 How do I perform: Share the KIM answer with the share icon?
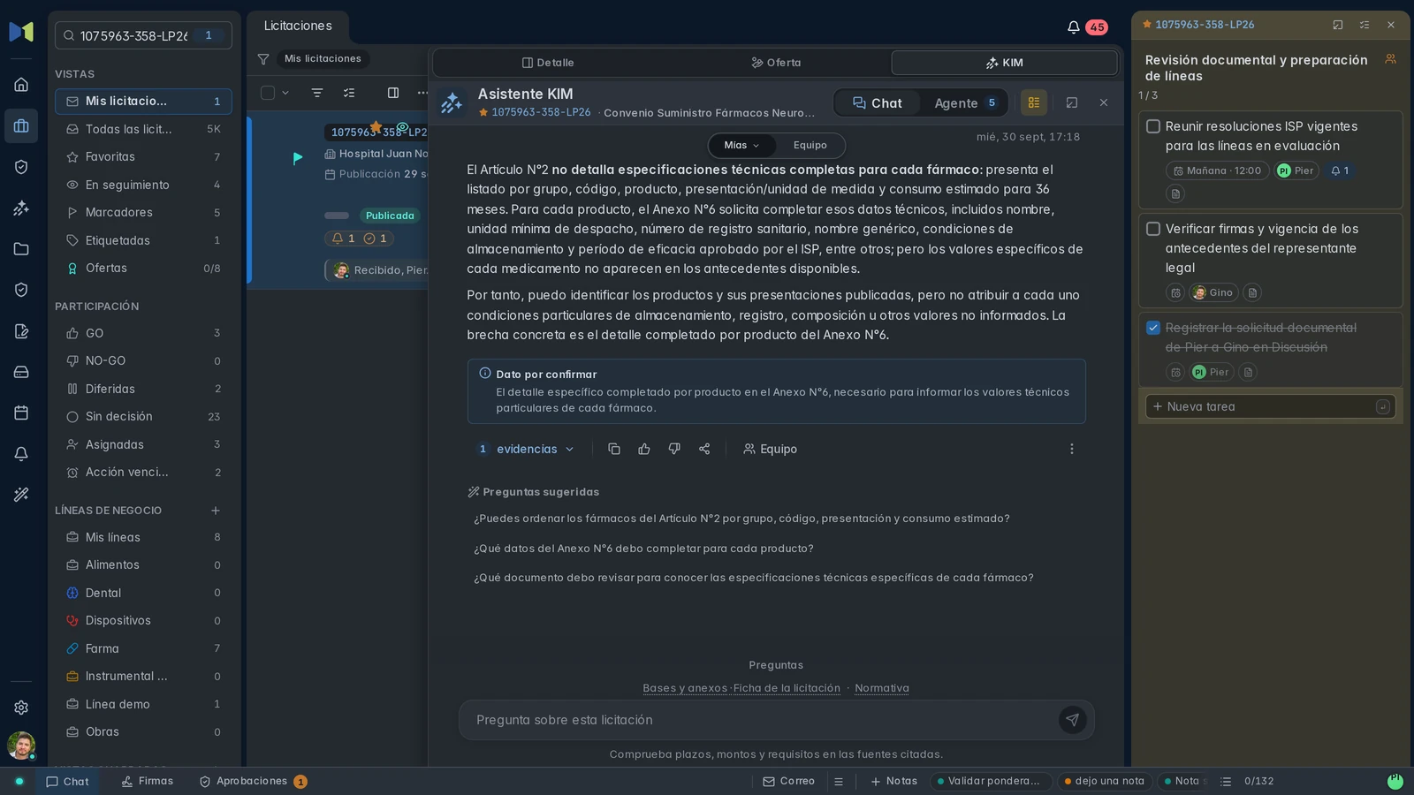point(704,449)
